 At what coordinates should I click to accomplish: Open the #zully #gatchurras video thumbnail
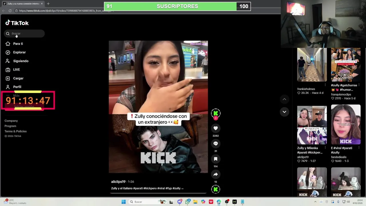pyautogui.click(x=346, y=65)
